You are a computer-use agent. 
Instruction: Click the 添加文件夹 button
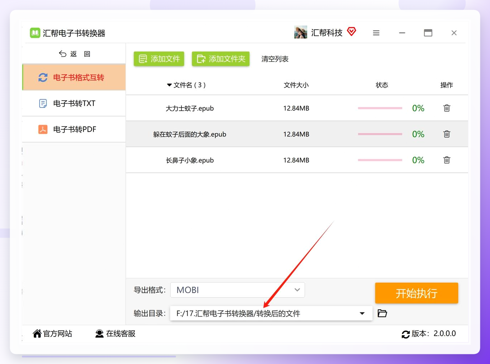pyautogui.click(x=221, y=59)
